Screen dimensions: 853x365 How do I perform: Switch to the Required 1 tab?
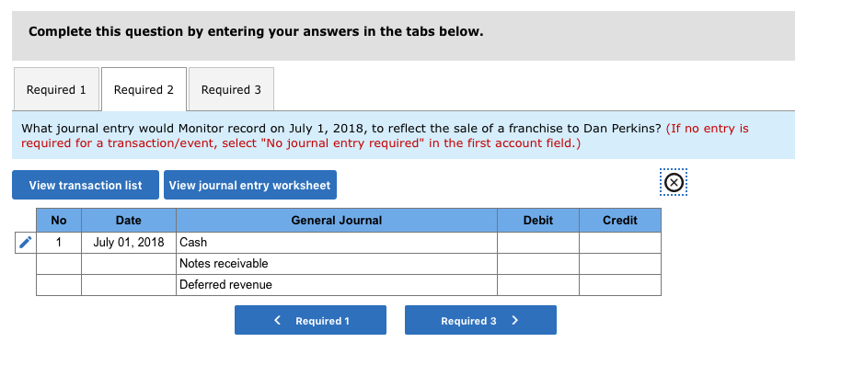(x=56, y=89)
